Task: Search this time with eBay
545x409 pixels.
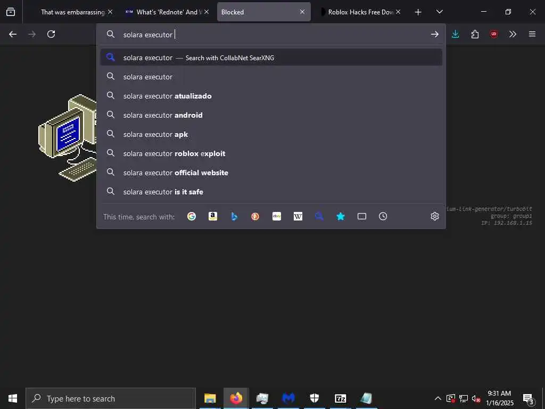Action: (277, 216)
